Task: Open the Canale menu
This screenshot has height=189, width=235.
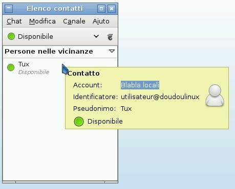Action: (74, 21)
